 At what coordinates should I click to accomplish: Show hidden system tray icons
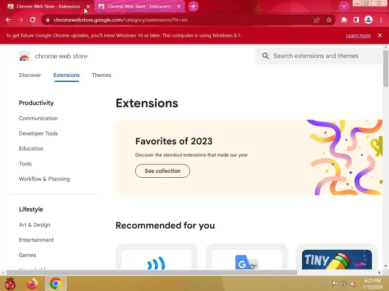pos(326,284)
